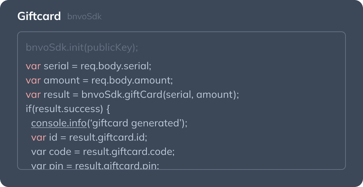
Task: Click the pink var keyword before id
Action: click(x=39, y=137)
